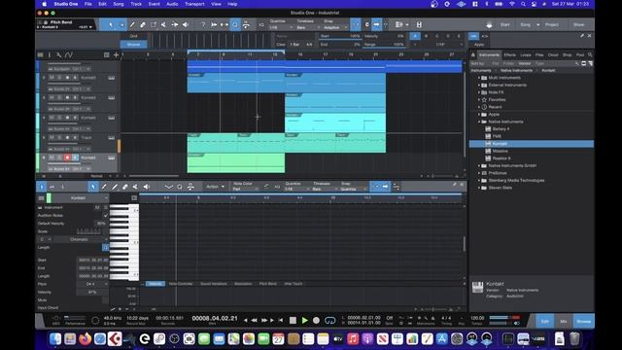Image resolution: width=622 pixels, height=350 pixels.
Task: Select the Groove quantize mode
Action: tap(134, 44)
